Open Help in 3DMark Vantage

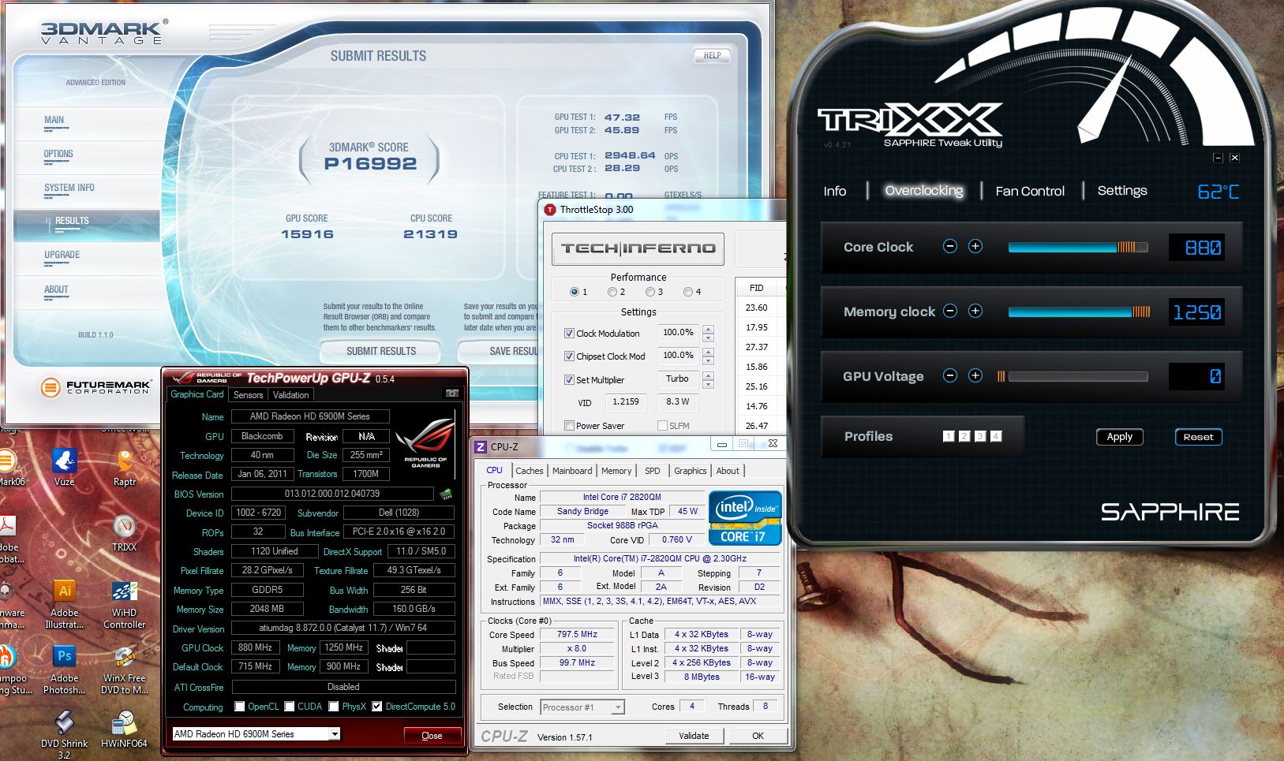click(712, 56)
